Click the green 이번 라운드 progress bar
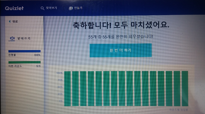The height and width of the screenshot is (114, 205). pyautogui.click(x=24, y=62)
